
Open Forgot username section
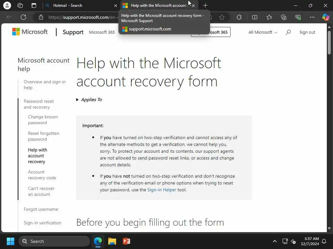click(41, 209)
